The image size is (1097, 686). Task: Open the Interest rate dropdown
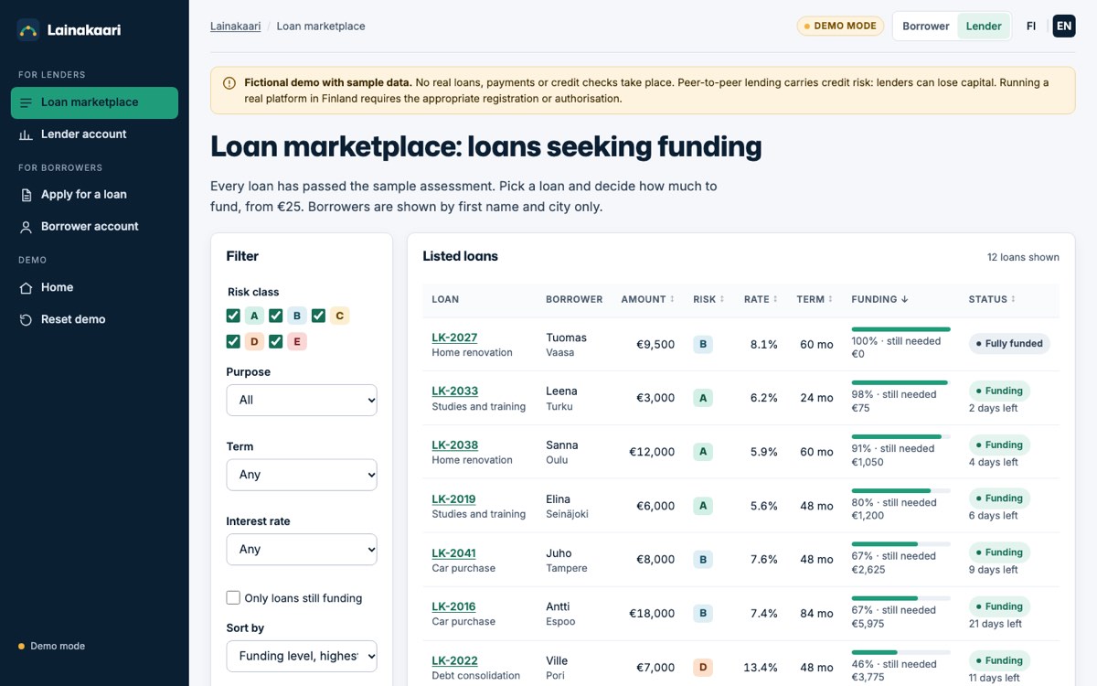tap(302, 549)
